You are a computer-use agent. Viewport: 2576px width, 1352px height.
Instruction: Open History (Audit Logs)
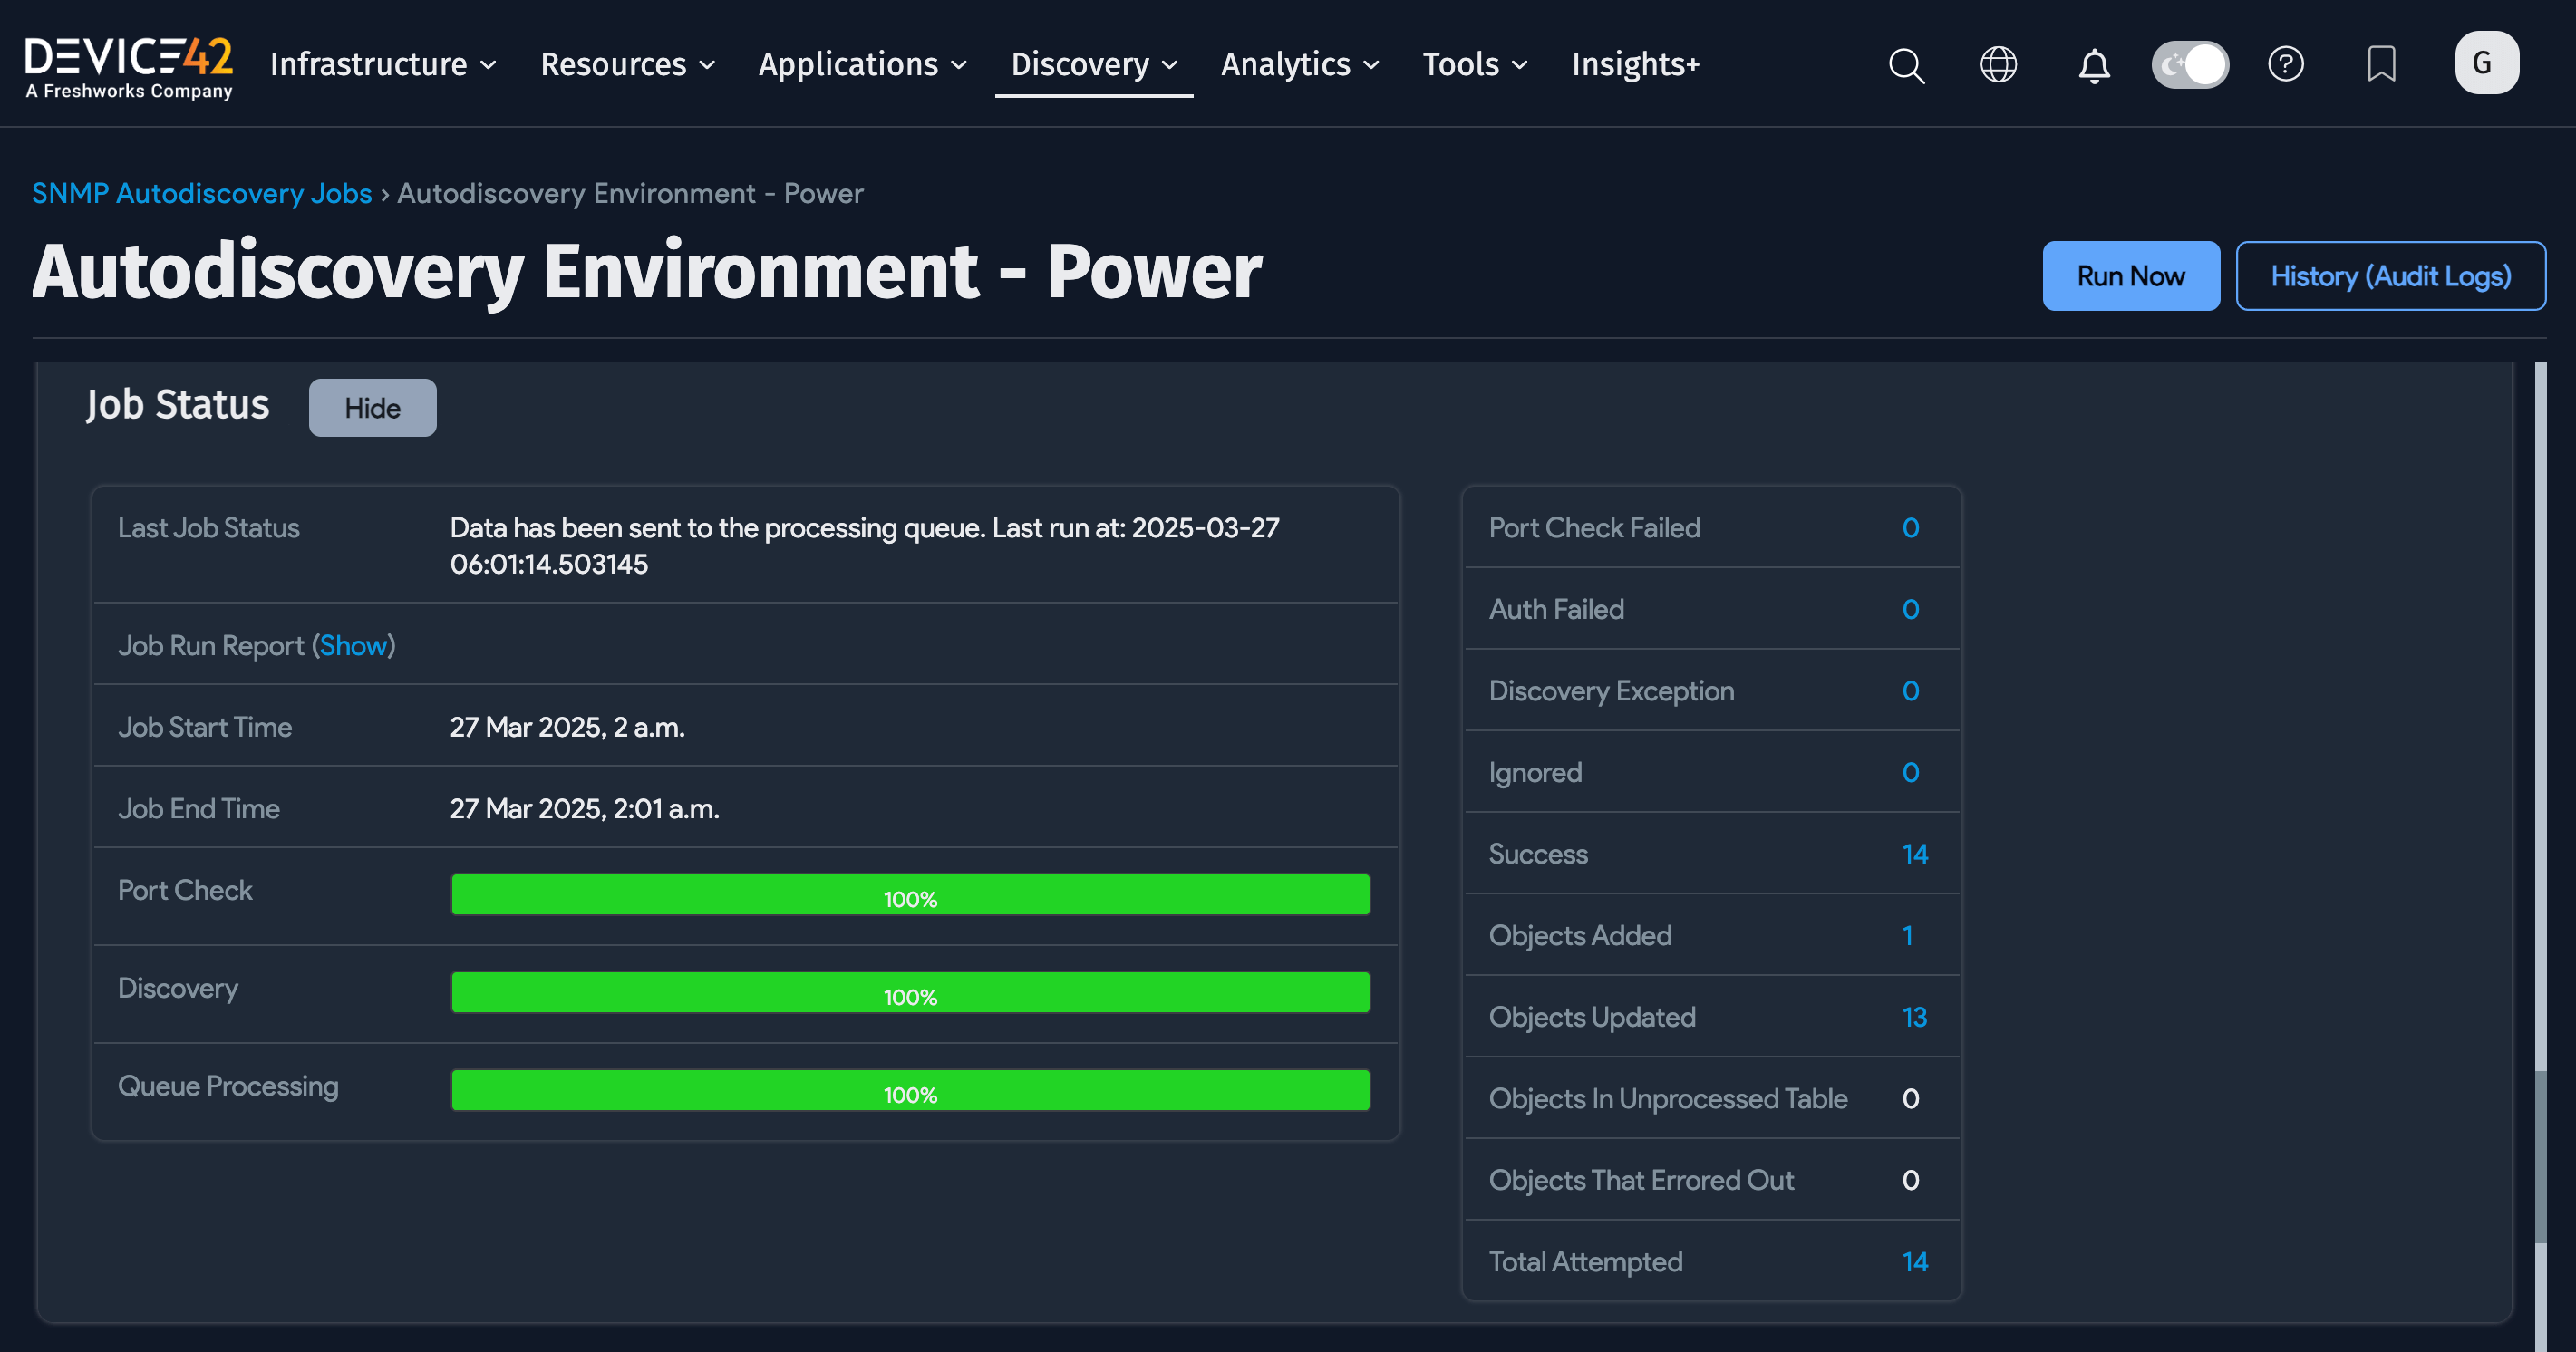click(x=2390, y=276)
